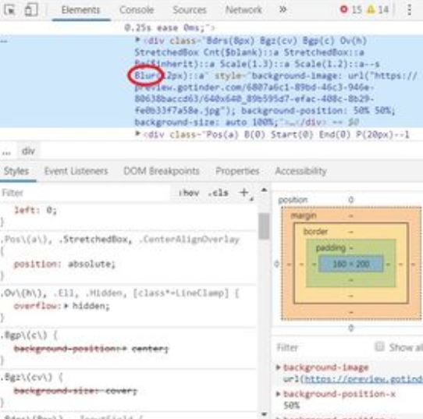The image size is (423, 419).
Task: Open the more tabs chevron
Action: 283,9
